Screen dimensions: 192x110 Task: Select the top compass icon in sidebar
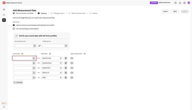click(x=4, y=9)
